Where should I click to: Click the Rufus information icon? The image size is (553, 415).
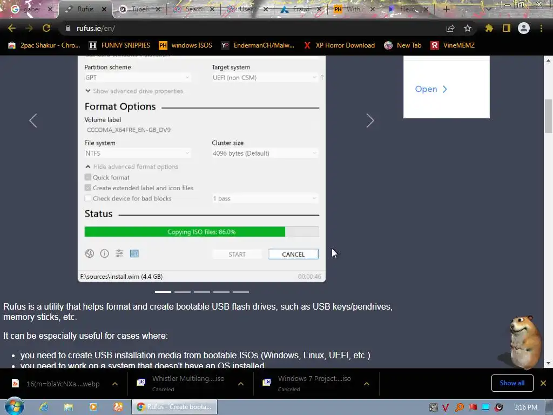point(104,253)
